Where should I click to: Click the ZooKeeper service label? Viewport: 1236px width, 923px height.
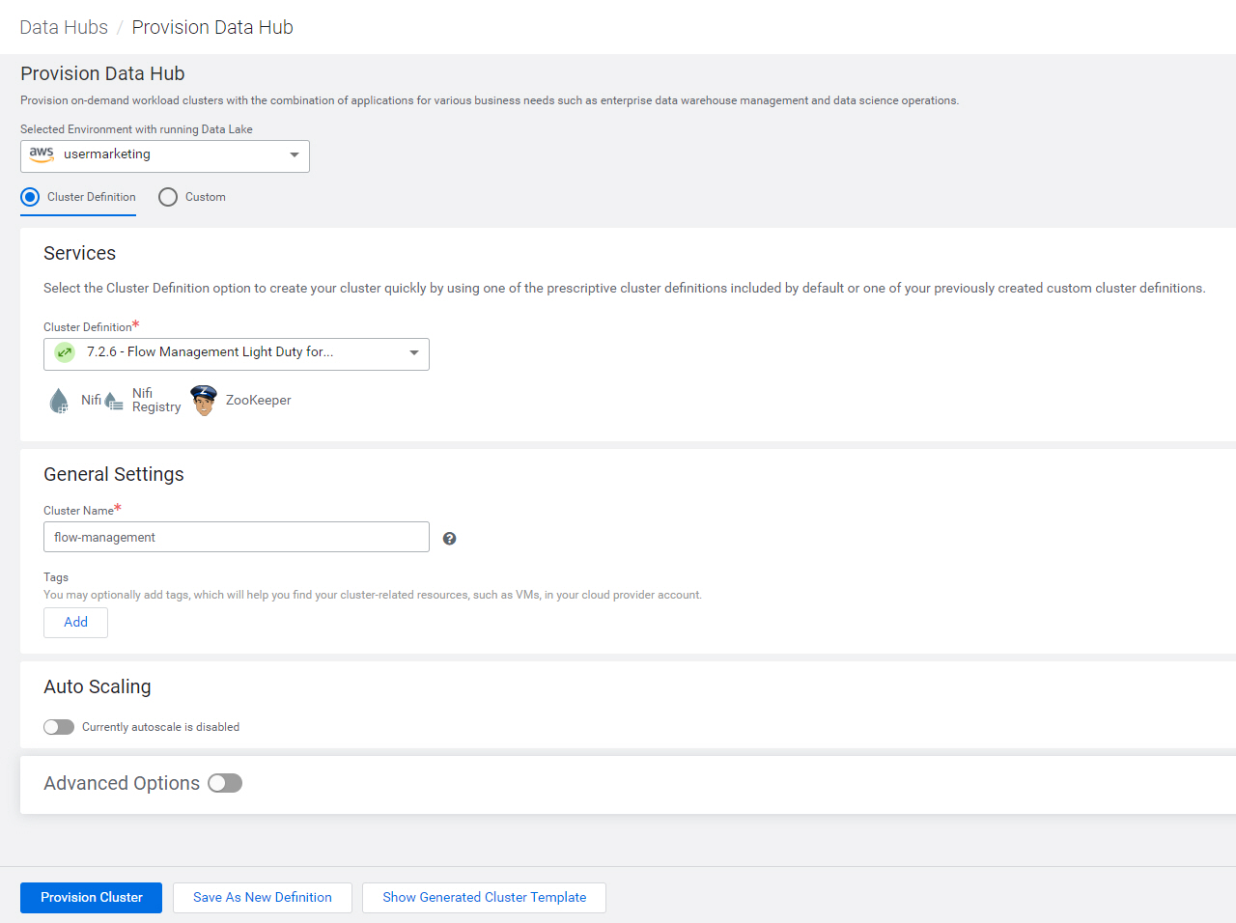coord(258,400)
